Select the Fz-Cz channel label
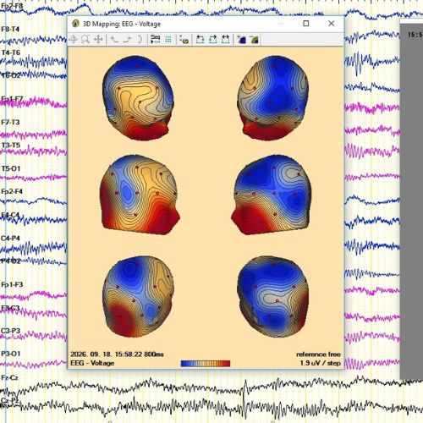Image resolution: width=423 pixels, height=423 pixels. [x=9, y=377]
